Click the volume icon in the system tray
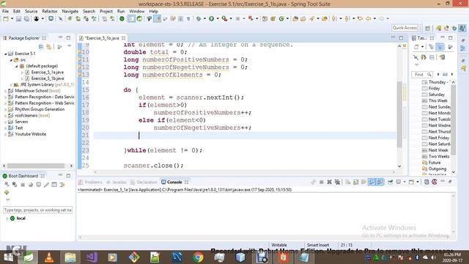The image size is (469, 264). point(433,257)
